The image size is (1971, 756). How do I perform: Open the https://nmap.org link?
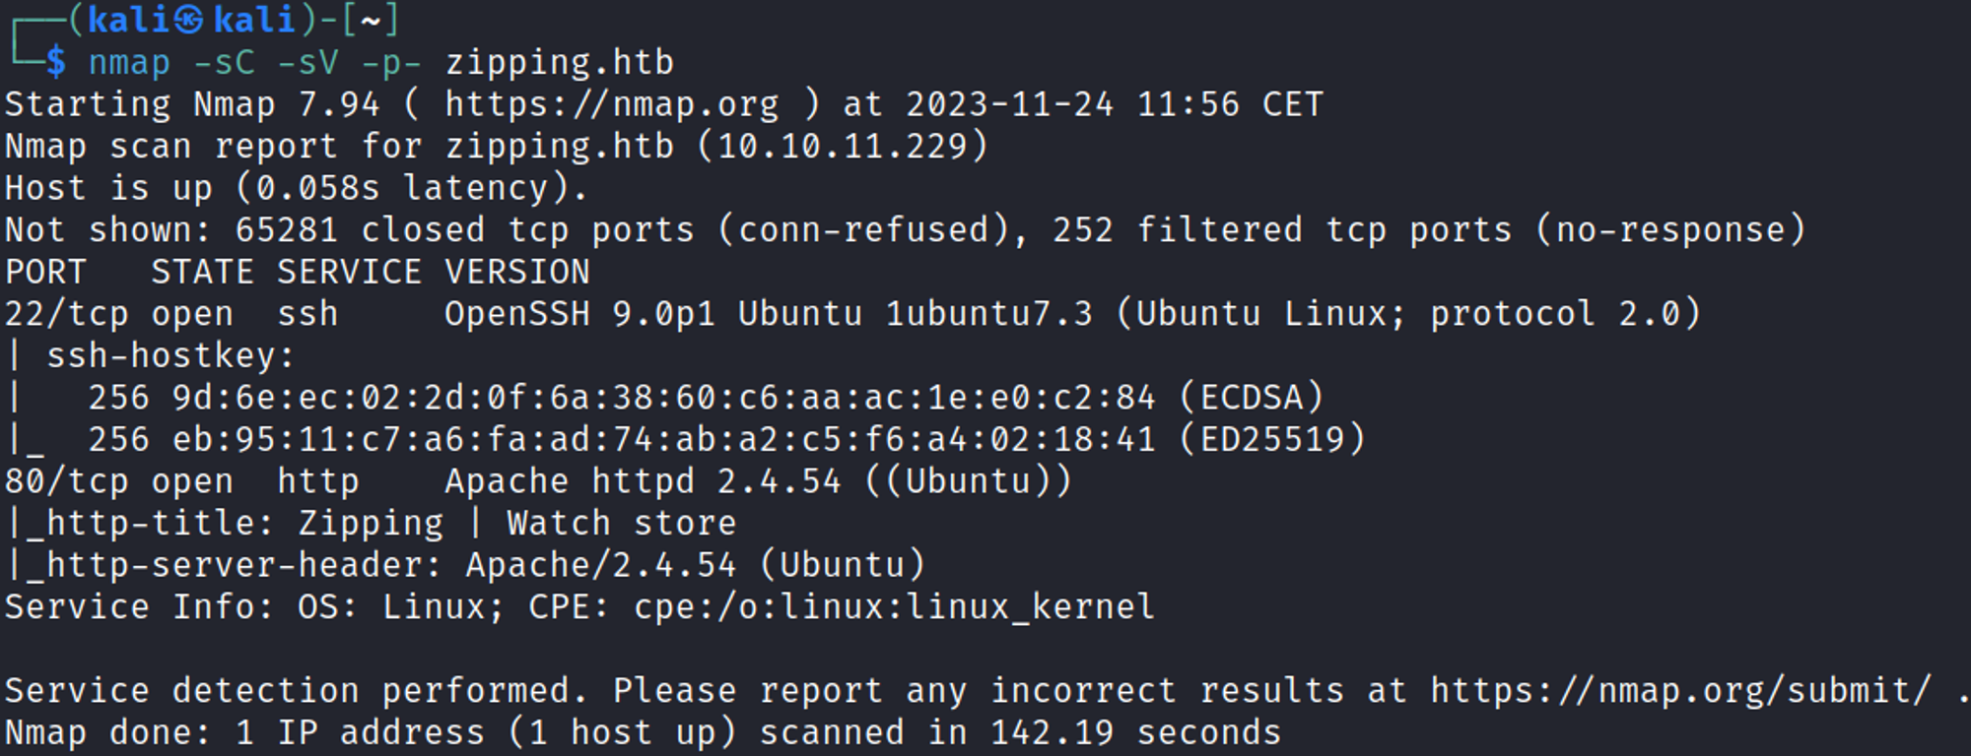pos(611,104)
